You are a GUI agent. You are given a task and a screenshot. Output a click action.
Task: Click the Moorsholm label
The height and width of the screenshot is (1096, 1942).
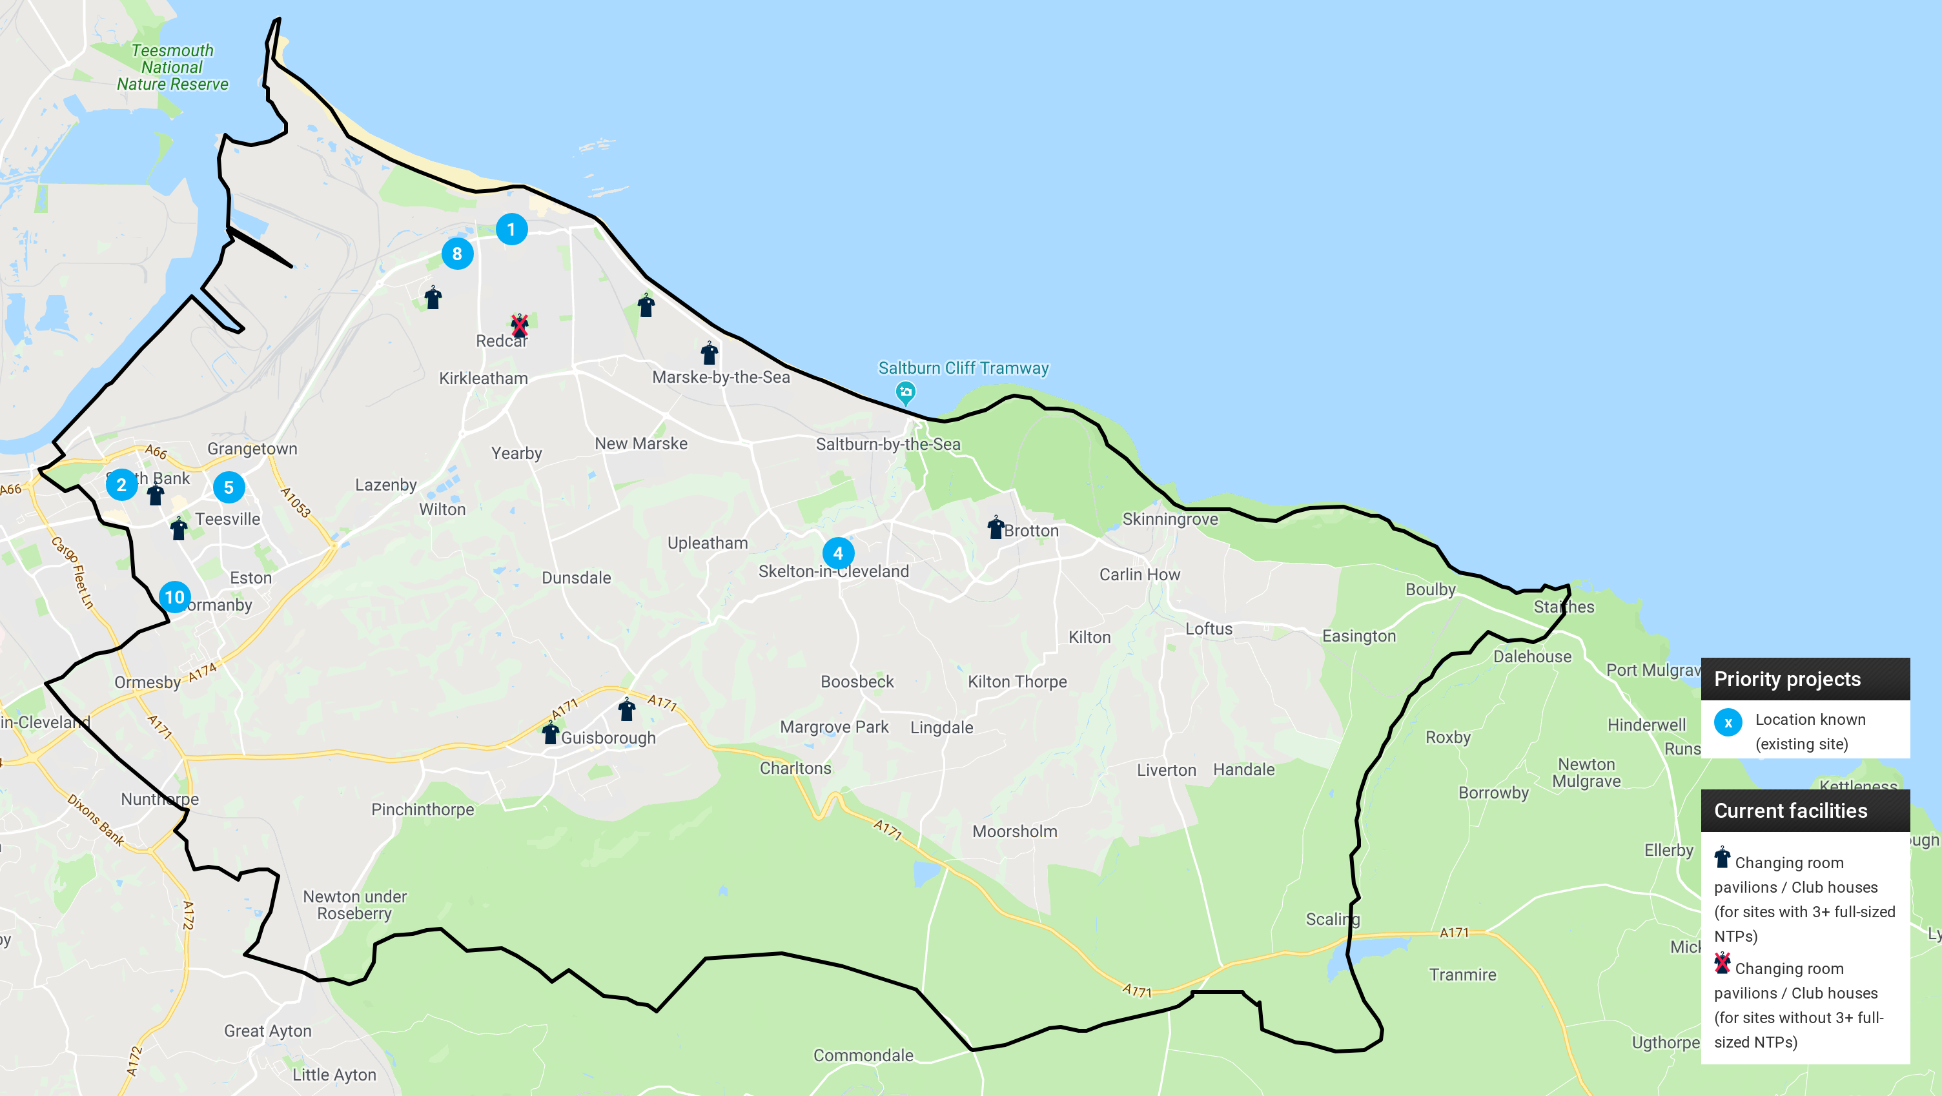point(1014,831)
